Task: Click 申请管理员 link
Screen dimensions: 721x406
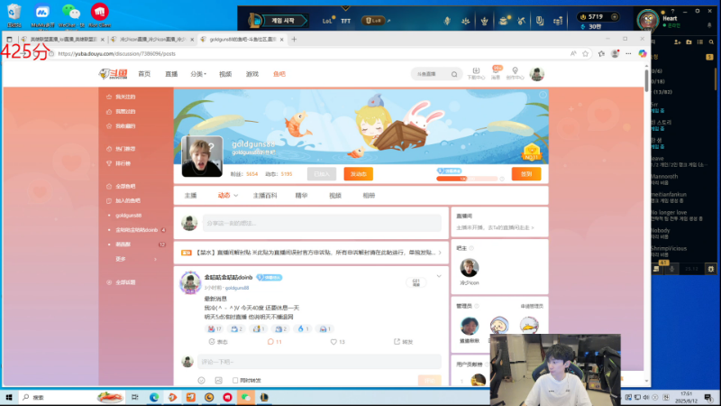Action: pos(532,306)
